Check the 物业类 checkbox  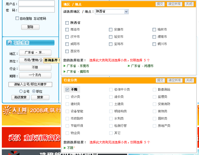(67, 133)
